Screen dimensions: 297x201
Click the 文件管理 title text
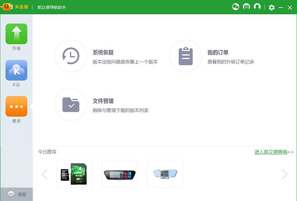coord(103,101)
